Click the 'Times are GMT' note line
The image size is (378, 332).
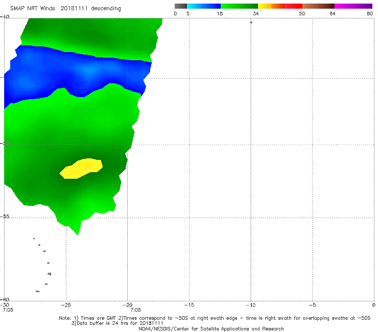click(x=215, y=318)
